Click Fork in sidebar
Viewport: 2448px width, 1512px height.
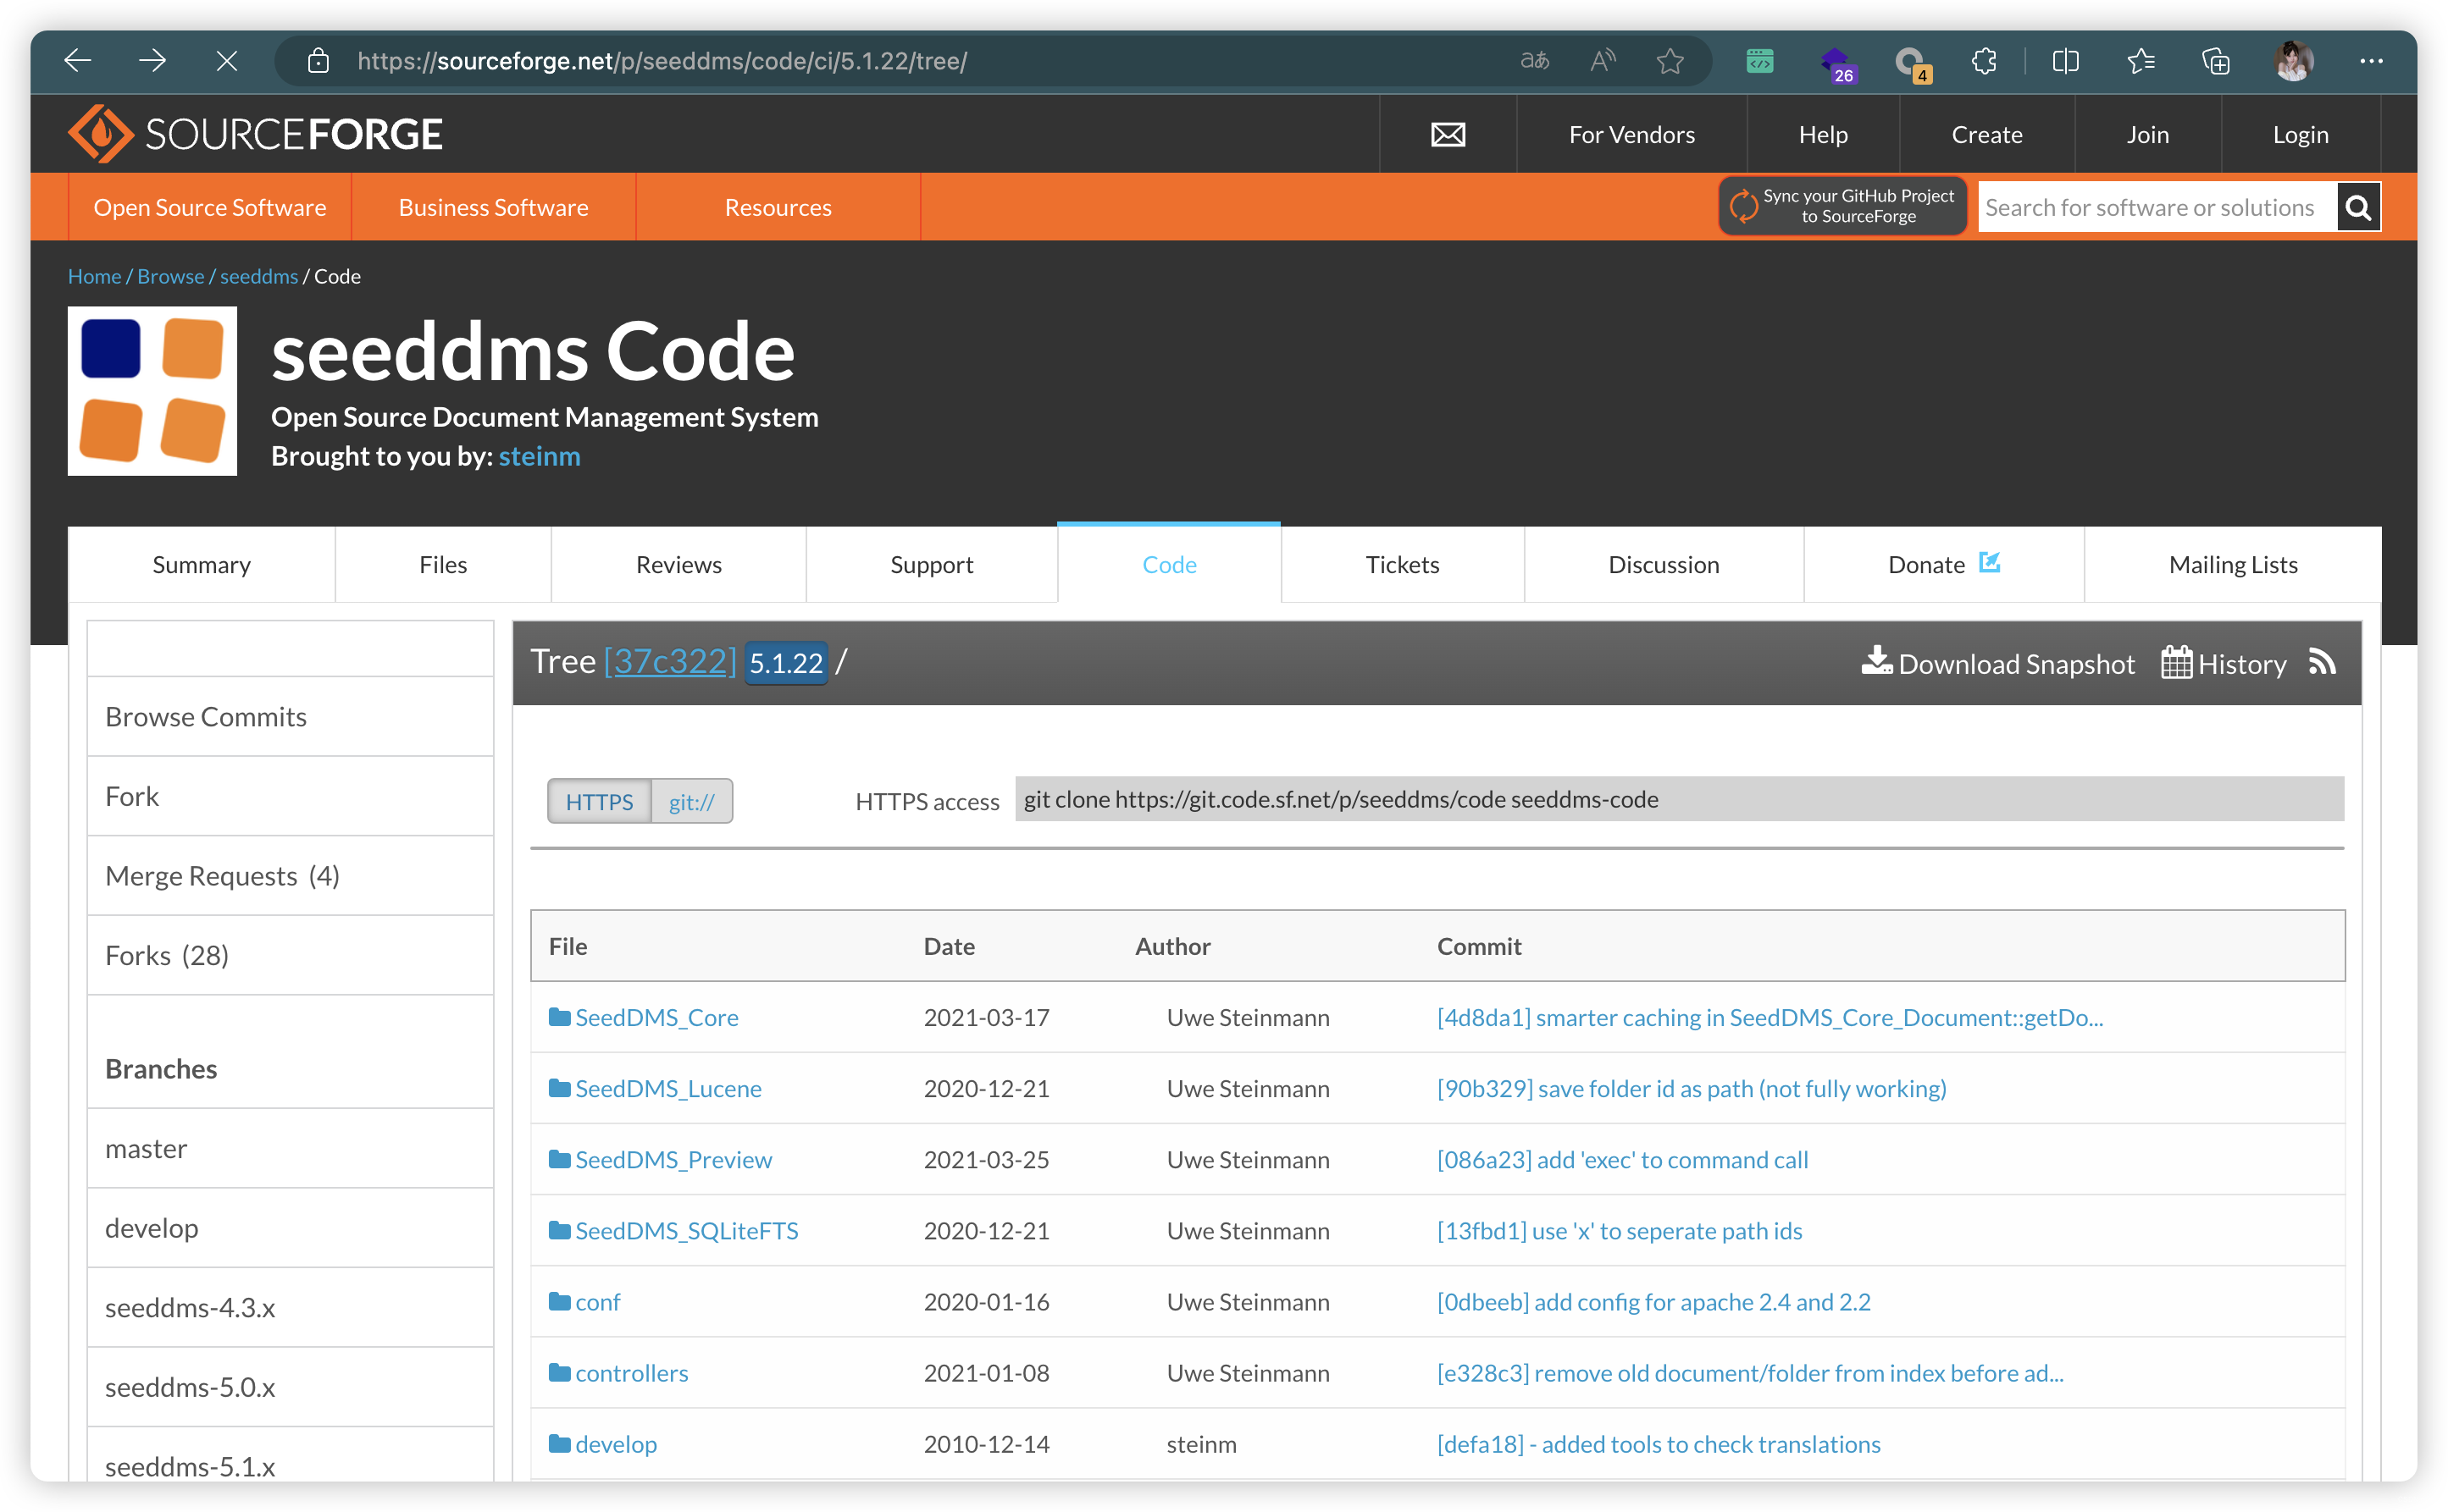click(x=291, y=796)
